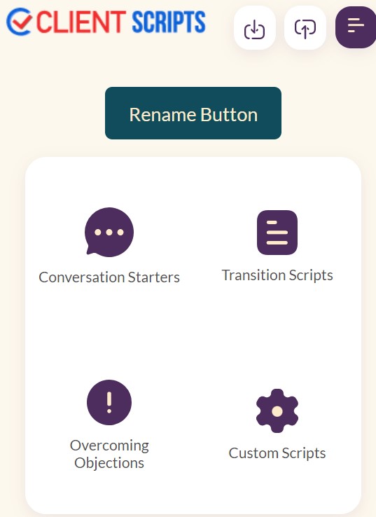376x517 pixels.
Task: Open the Overcoming Objections exclamation icon
Action: pyautogui.click(x=109, y=402)
